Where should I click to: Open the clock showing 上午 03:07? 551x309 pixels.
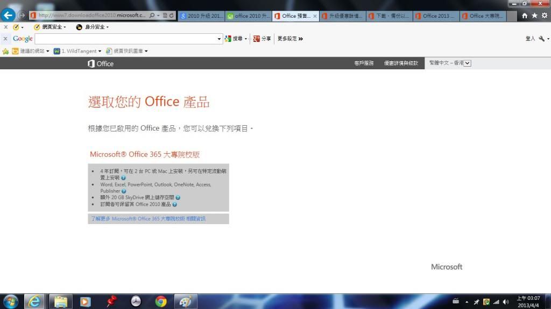[528, 301]
